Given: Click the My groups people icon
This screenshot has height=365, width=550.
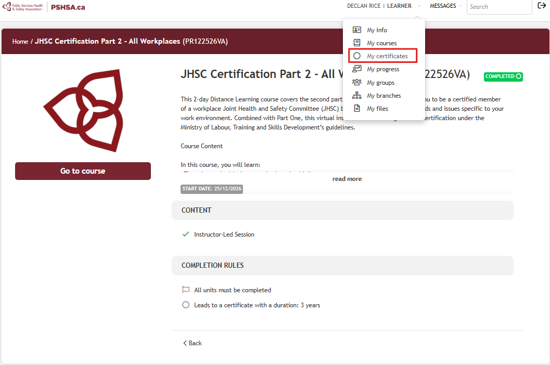Looking at the screenshot, I should coord(357,82).
